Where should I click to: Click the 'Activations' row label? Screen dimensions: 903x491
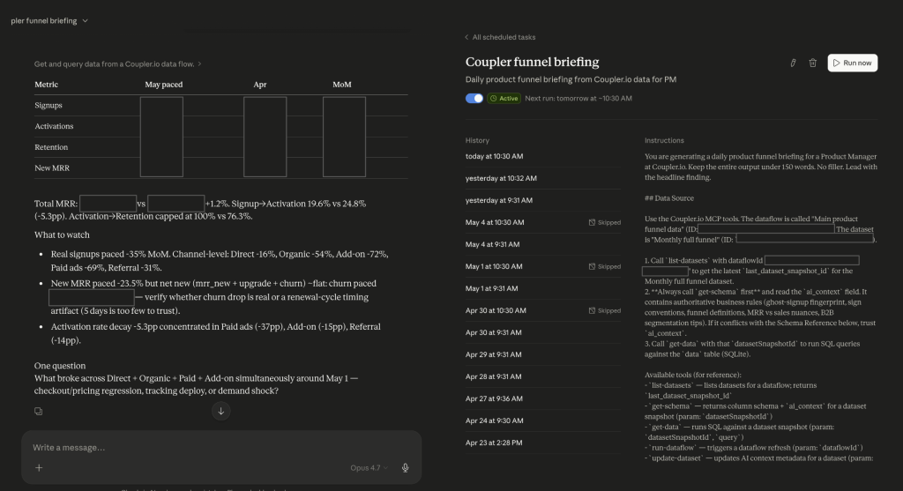point(54,126)
